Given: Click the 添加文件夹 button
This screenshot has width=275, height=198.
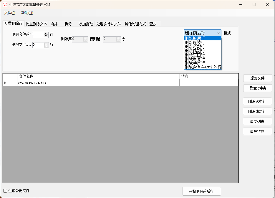Looking at the screenshot, I should [x=257, y=88].
